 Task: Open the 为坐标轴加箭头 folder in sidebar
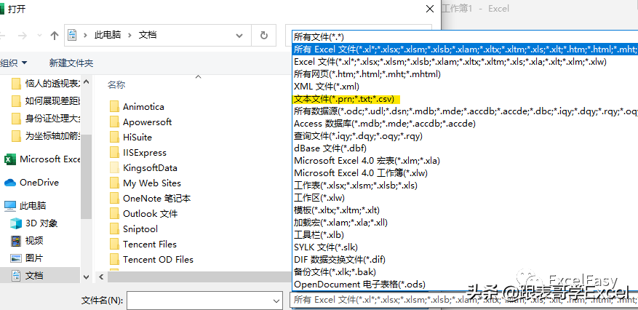pos(46,136)
